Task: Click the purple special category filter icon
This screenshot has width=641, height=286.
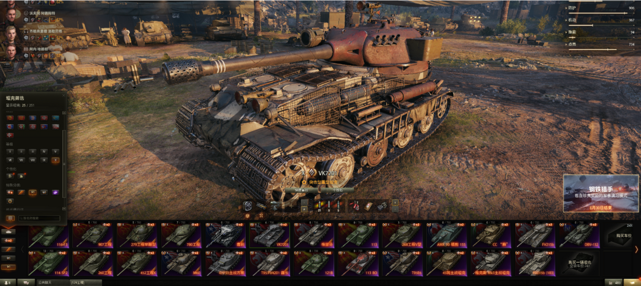Action: coord(55,192)
